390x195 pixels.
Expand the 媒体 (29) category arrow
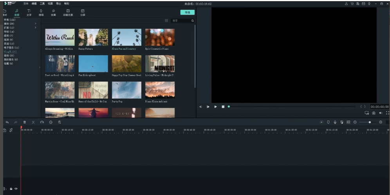[x=35, y=24]
